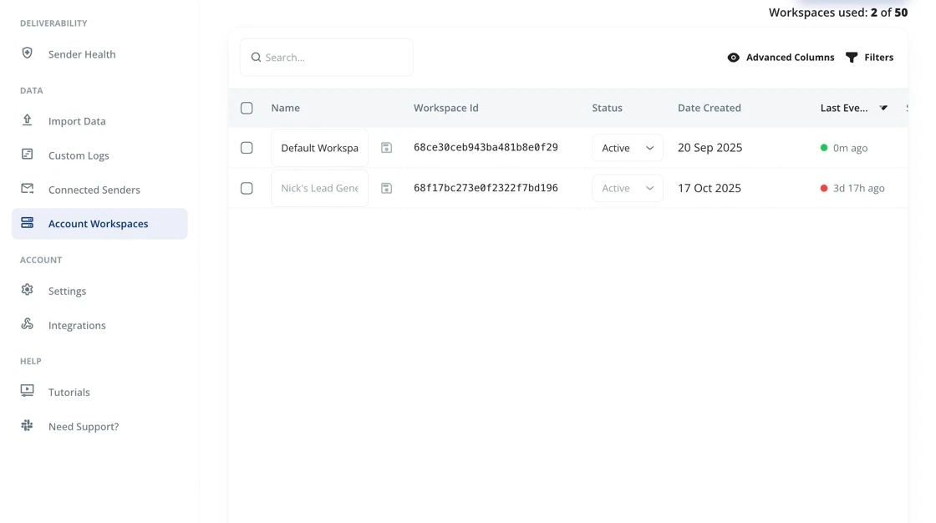
Task: Click the sort arrow on Last Event column
Action: pos(884,108)
